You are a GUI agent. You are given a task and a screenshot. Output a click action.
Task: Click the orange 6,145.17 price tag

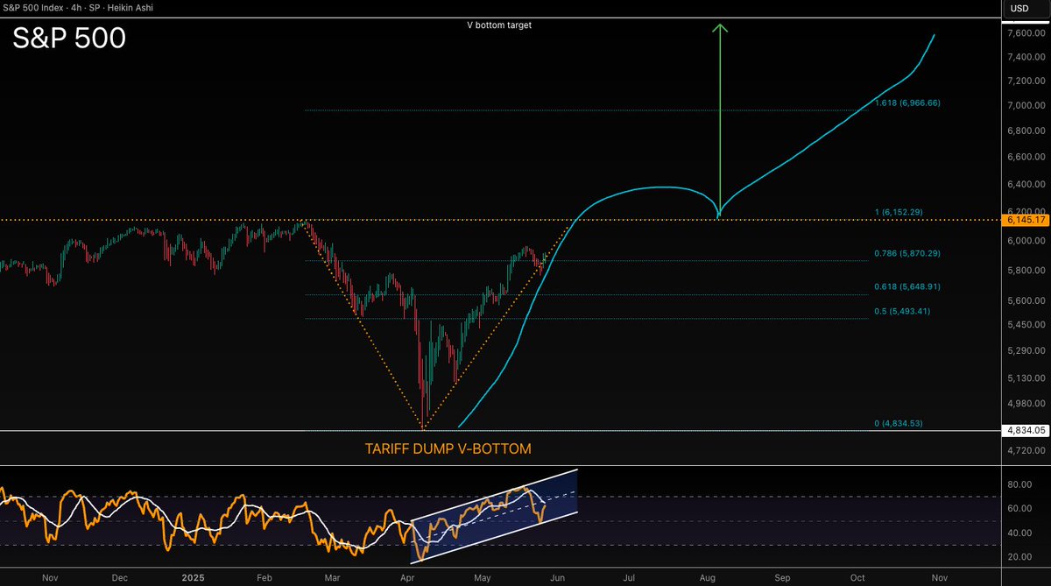1026,220
